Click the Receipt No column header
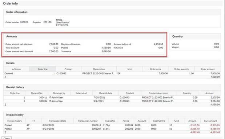 pos(37,93)
